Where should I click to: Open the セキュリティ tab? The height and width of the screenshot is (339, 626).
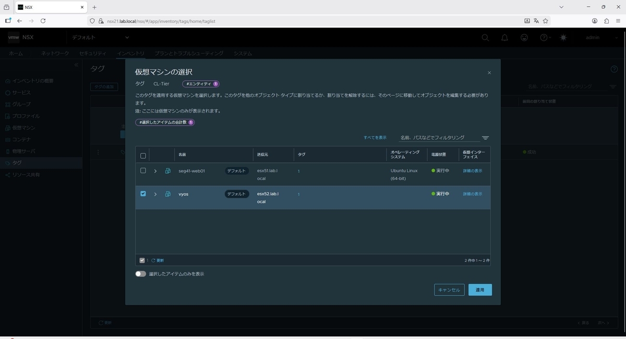93,53
